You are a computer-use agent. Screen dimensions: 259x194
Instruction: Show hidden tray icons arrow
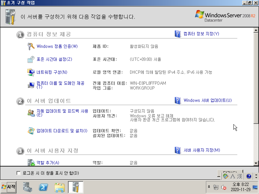(209, 187)
